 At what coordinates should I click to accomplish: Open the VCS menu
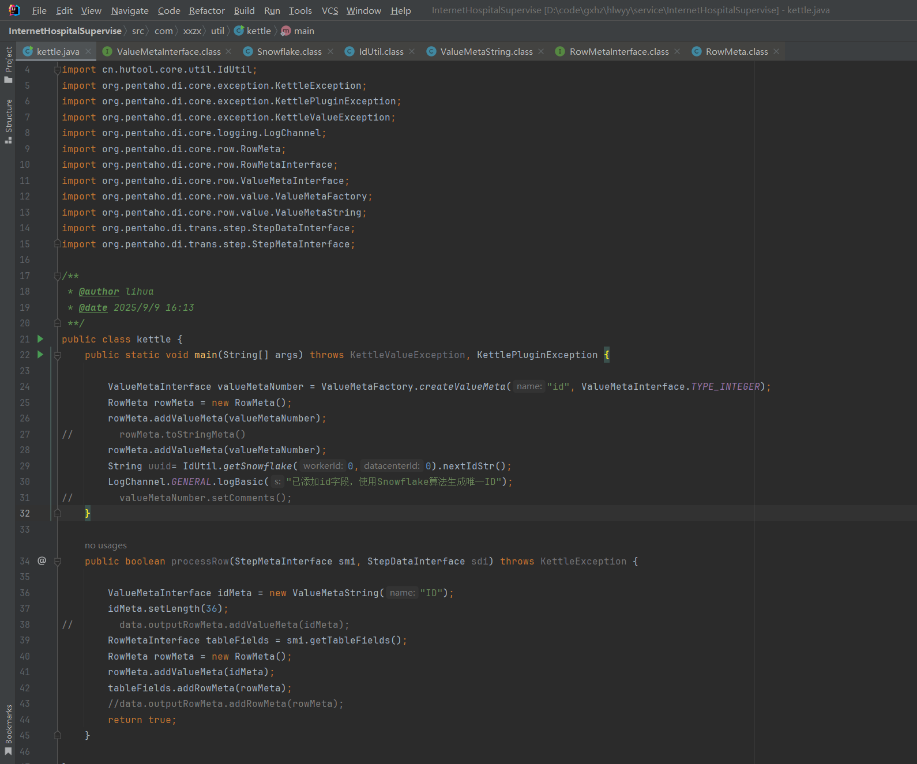pyautogui.click(x=330, y=10)
